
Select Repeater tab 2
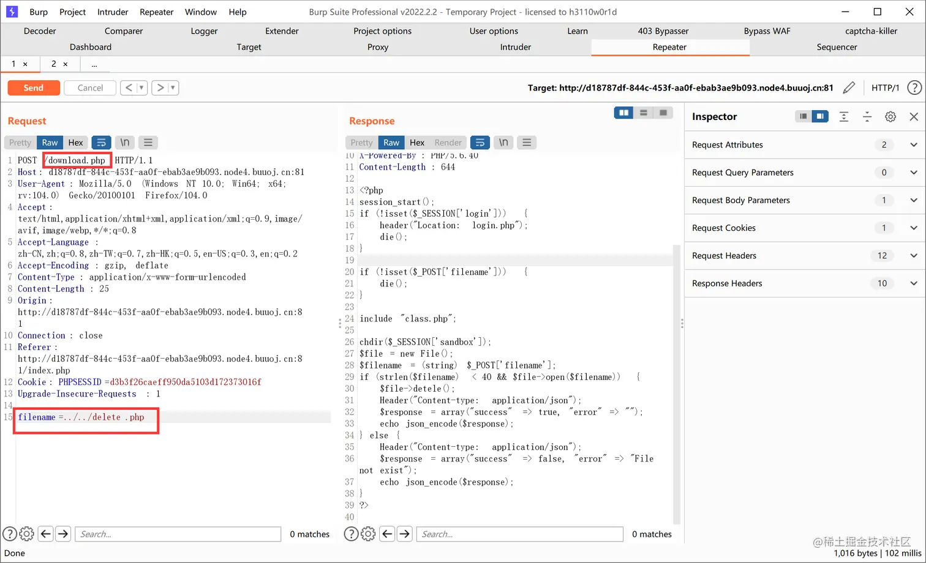(x=54, y=64)
